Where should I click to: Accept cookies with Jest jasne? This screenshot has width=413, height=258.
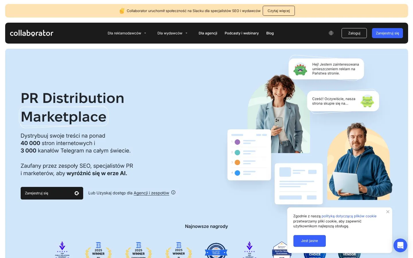(x=309, y=241)
